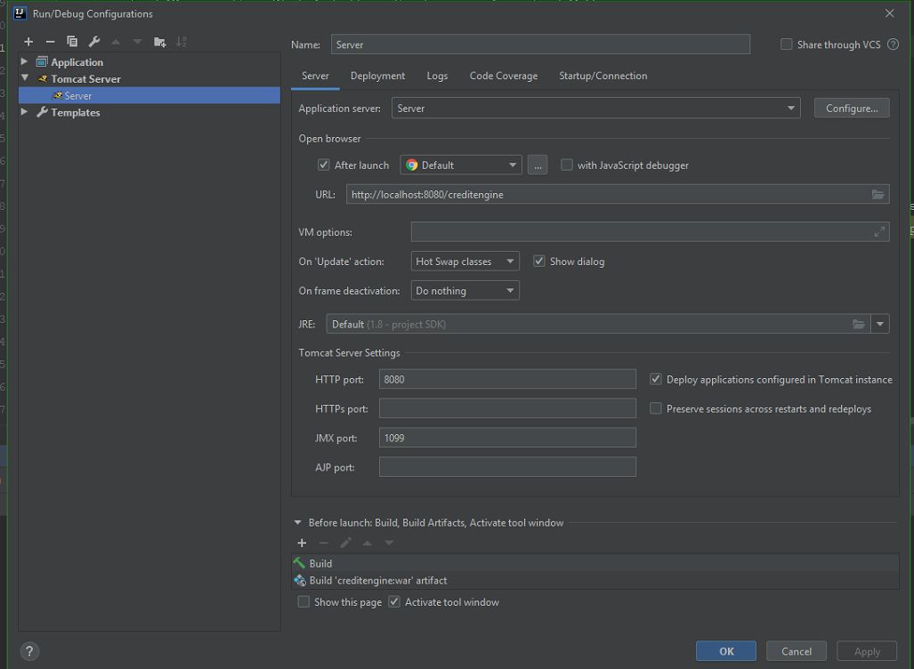The width and height of the screenshot is (914, 669).
Task: Check Show this page option
Action: click(303, 602)
